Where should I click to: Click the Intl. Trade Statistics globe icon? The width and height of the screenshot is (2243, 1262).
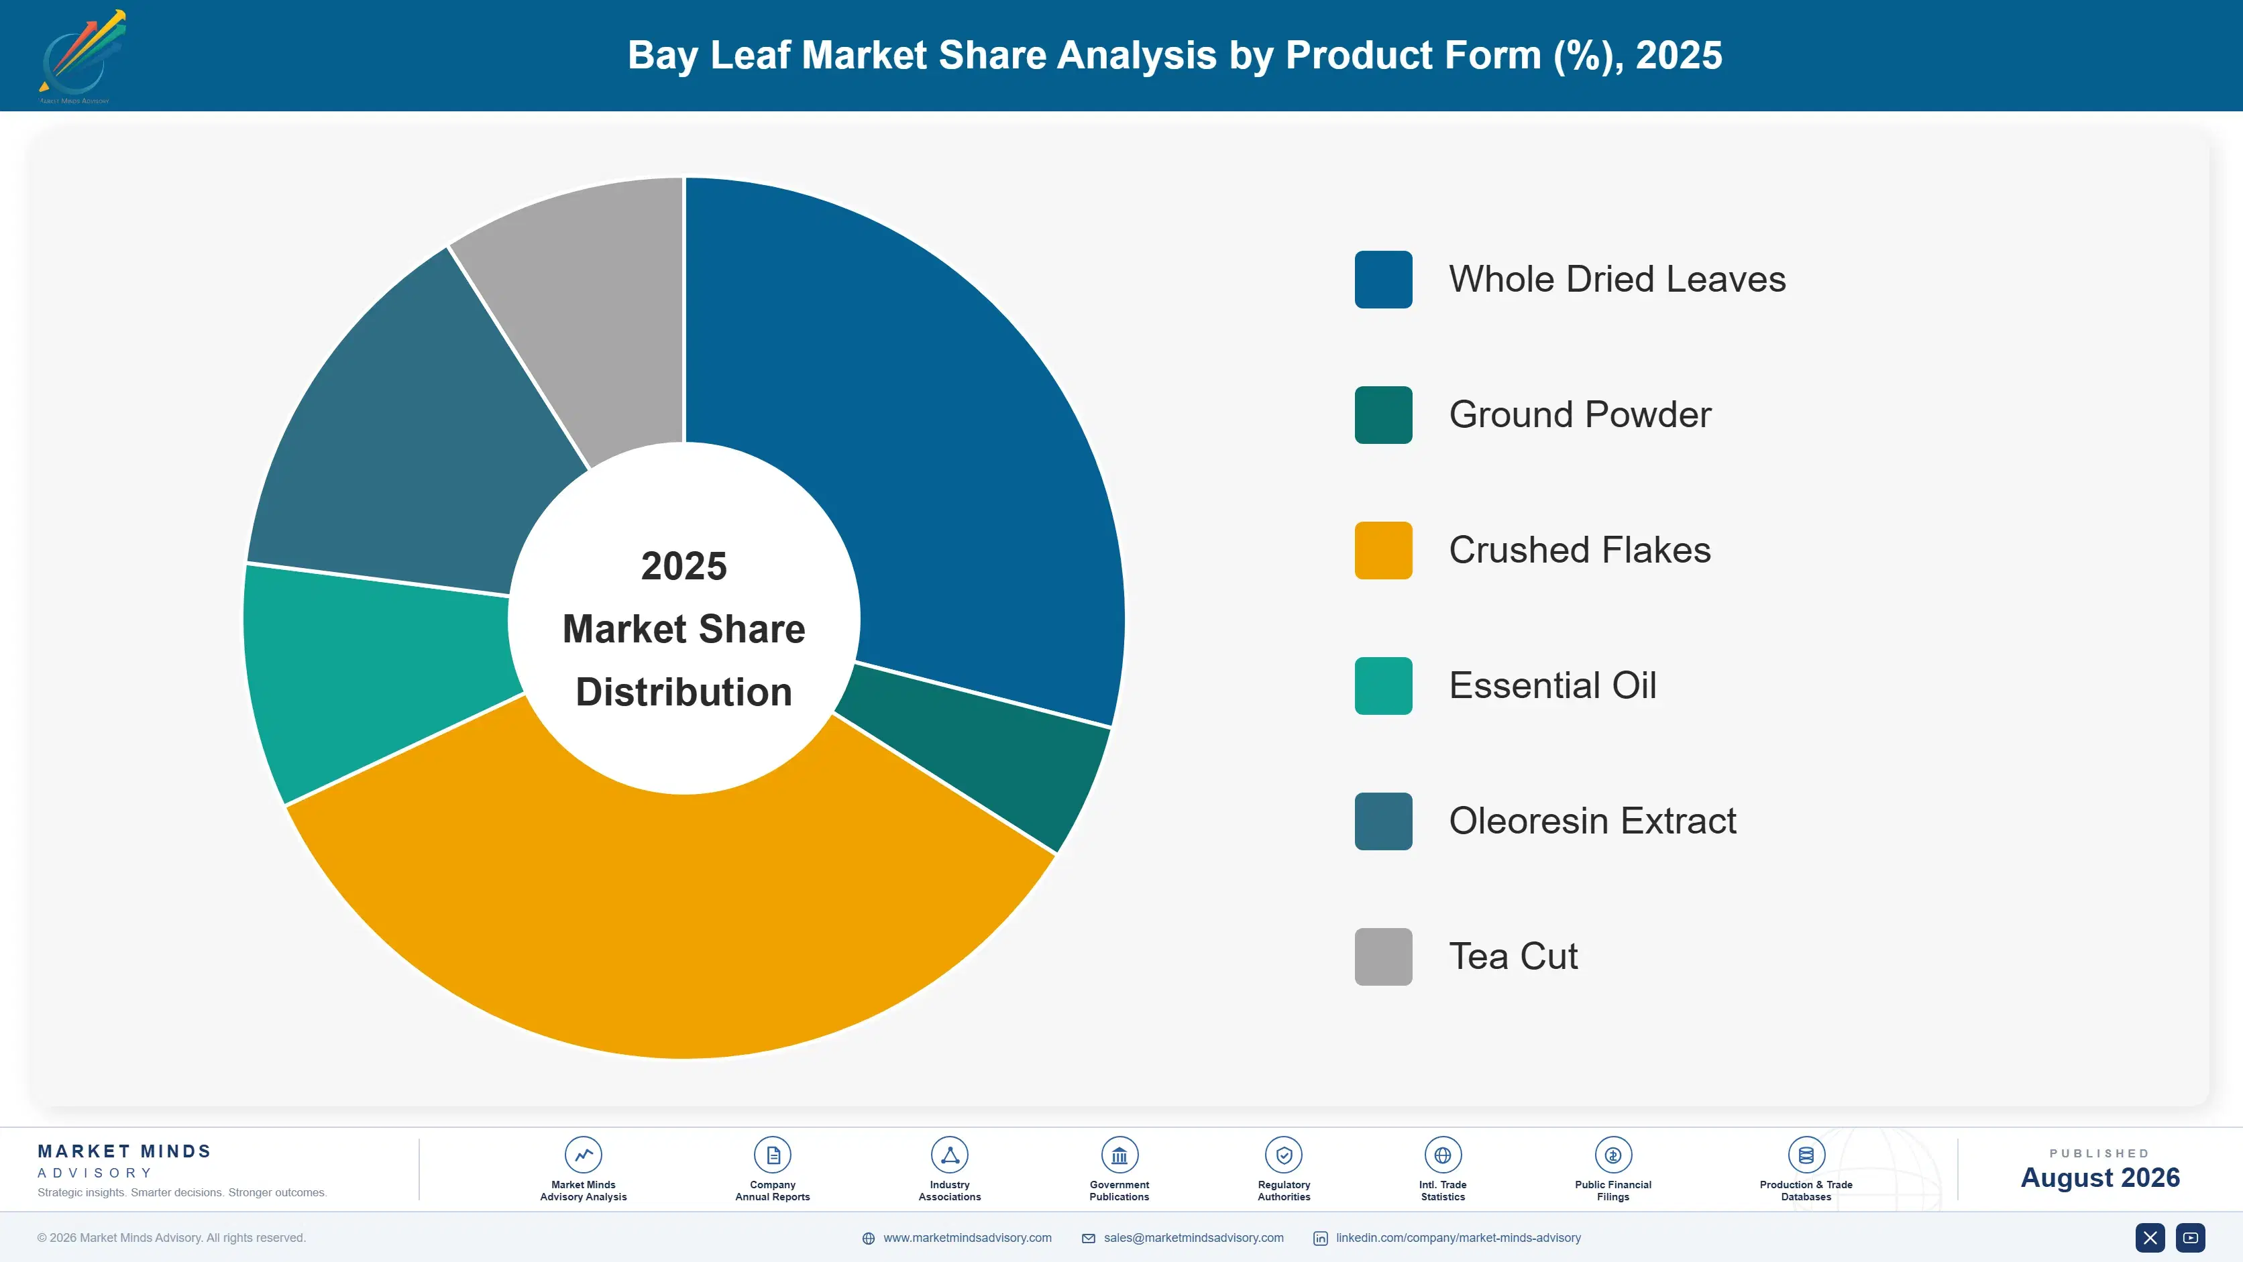(x=1443, y=1155)
